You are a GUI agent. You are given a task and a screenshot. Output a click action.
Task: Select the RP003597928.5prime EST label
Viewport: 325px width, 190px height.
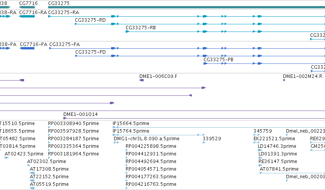73,131
